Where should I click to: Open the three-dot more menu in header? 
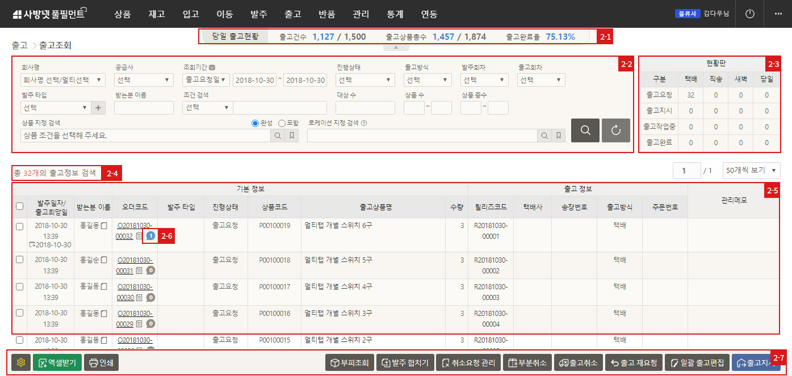click(x=778, y=14)
